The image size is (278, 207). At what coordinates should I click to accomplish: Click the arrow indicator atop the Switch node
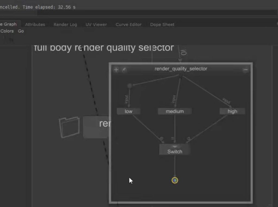click(x=175, y=147)
